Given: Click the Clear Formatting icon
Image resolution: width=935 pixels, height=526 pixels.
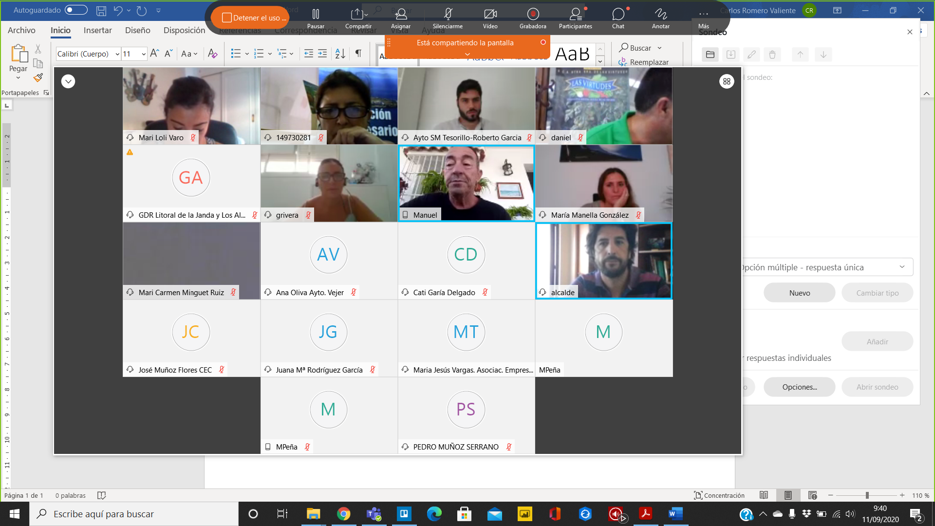Looking at the screenshot, I should pos(212,53).
